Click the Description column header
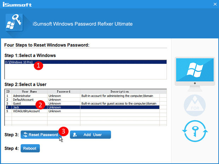 click(120, 91)
